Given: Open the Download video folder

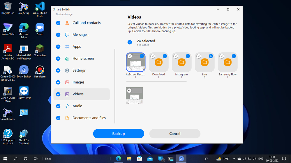Looking at the screenshot, I should pyautogui.click(x=159, y=62).
